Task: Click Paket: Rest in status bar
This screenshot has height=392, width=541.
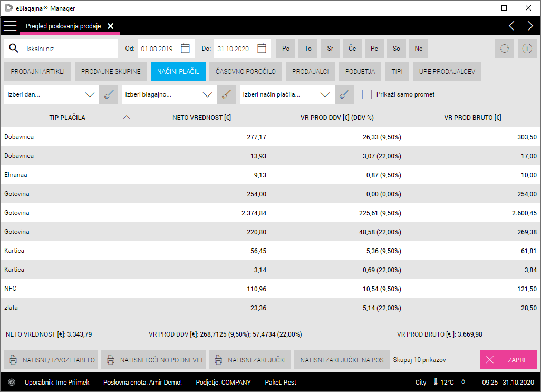Action: click(x=281, y=383)
